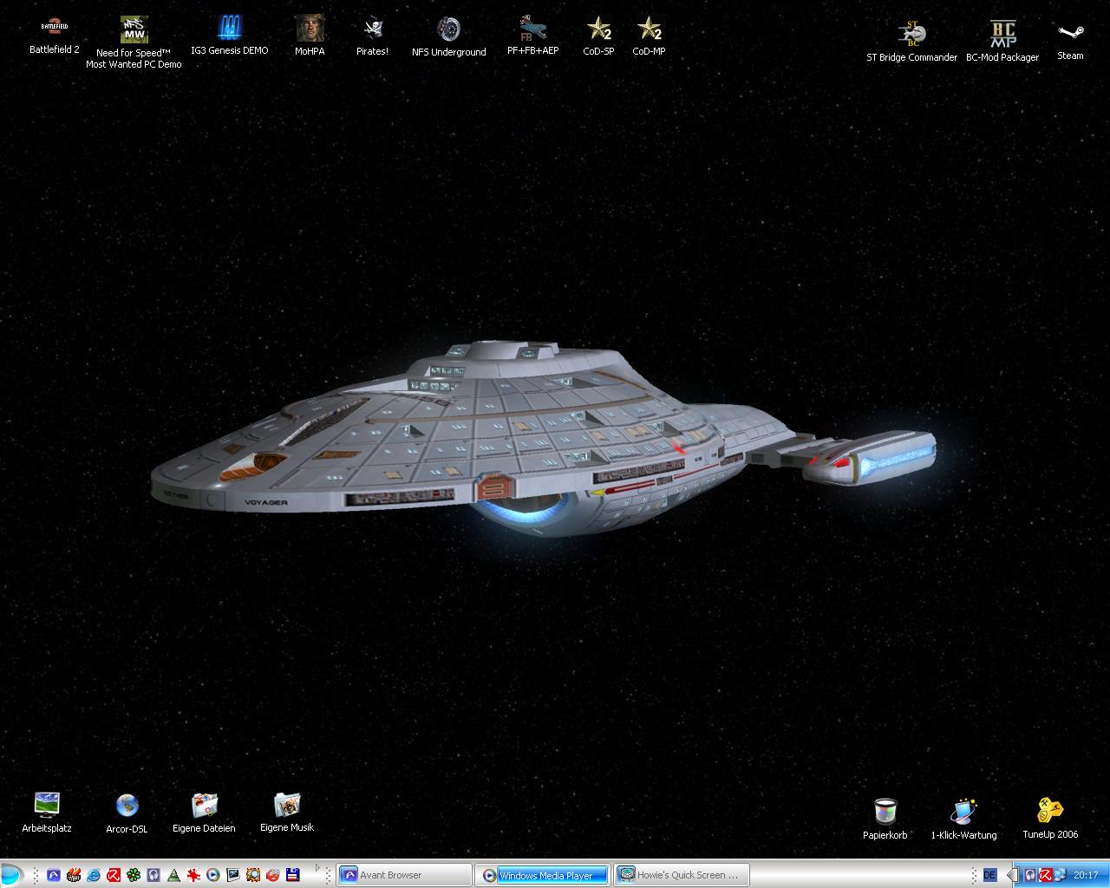Launch 1-Klick-Wartung shortcut
Screen dimensions: 1110x888
coord(963,819)
